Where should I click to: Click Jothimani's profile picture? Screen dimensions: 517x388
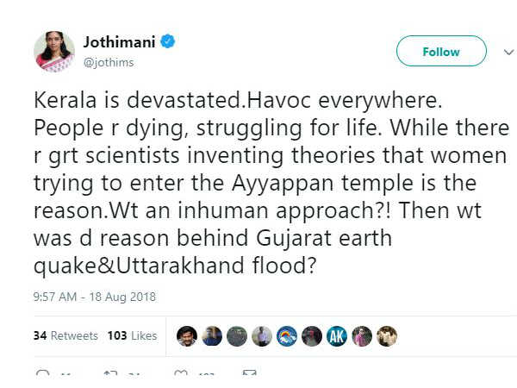click(x=53, y=52)
